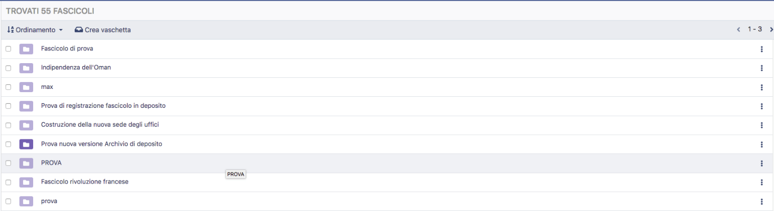
Task: Open the max fascicolo entry
Action: [47, 87]
